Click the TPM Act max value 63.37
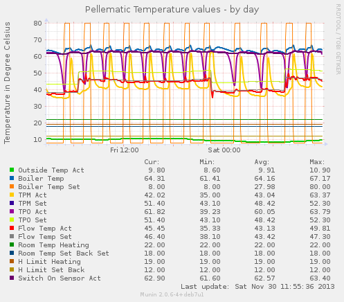The image size is (344, 302). 320,195
